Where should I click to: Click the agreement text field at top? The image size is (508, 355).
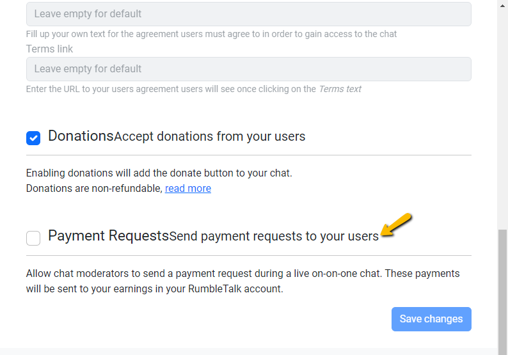(x=248, y=14)
